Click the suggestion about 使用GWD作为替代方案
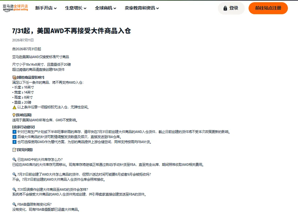The width and height of the screenshot is (298, 217). click(85, 142)
